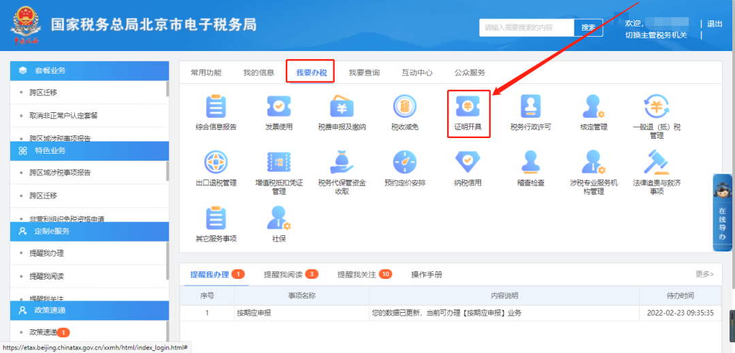Open 取消非正常户认定套餐
Viewport: 735px width, 353px height.
coord(64,115)
